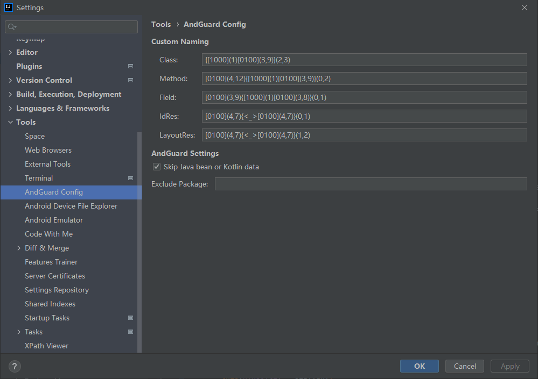Click the Method naming input field

[365, 78]
